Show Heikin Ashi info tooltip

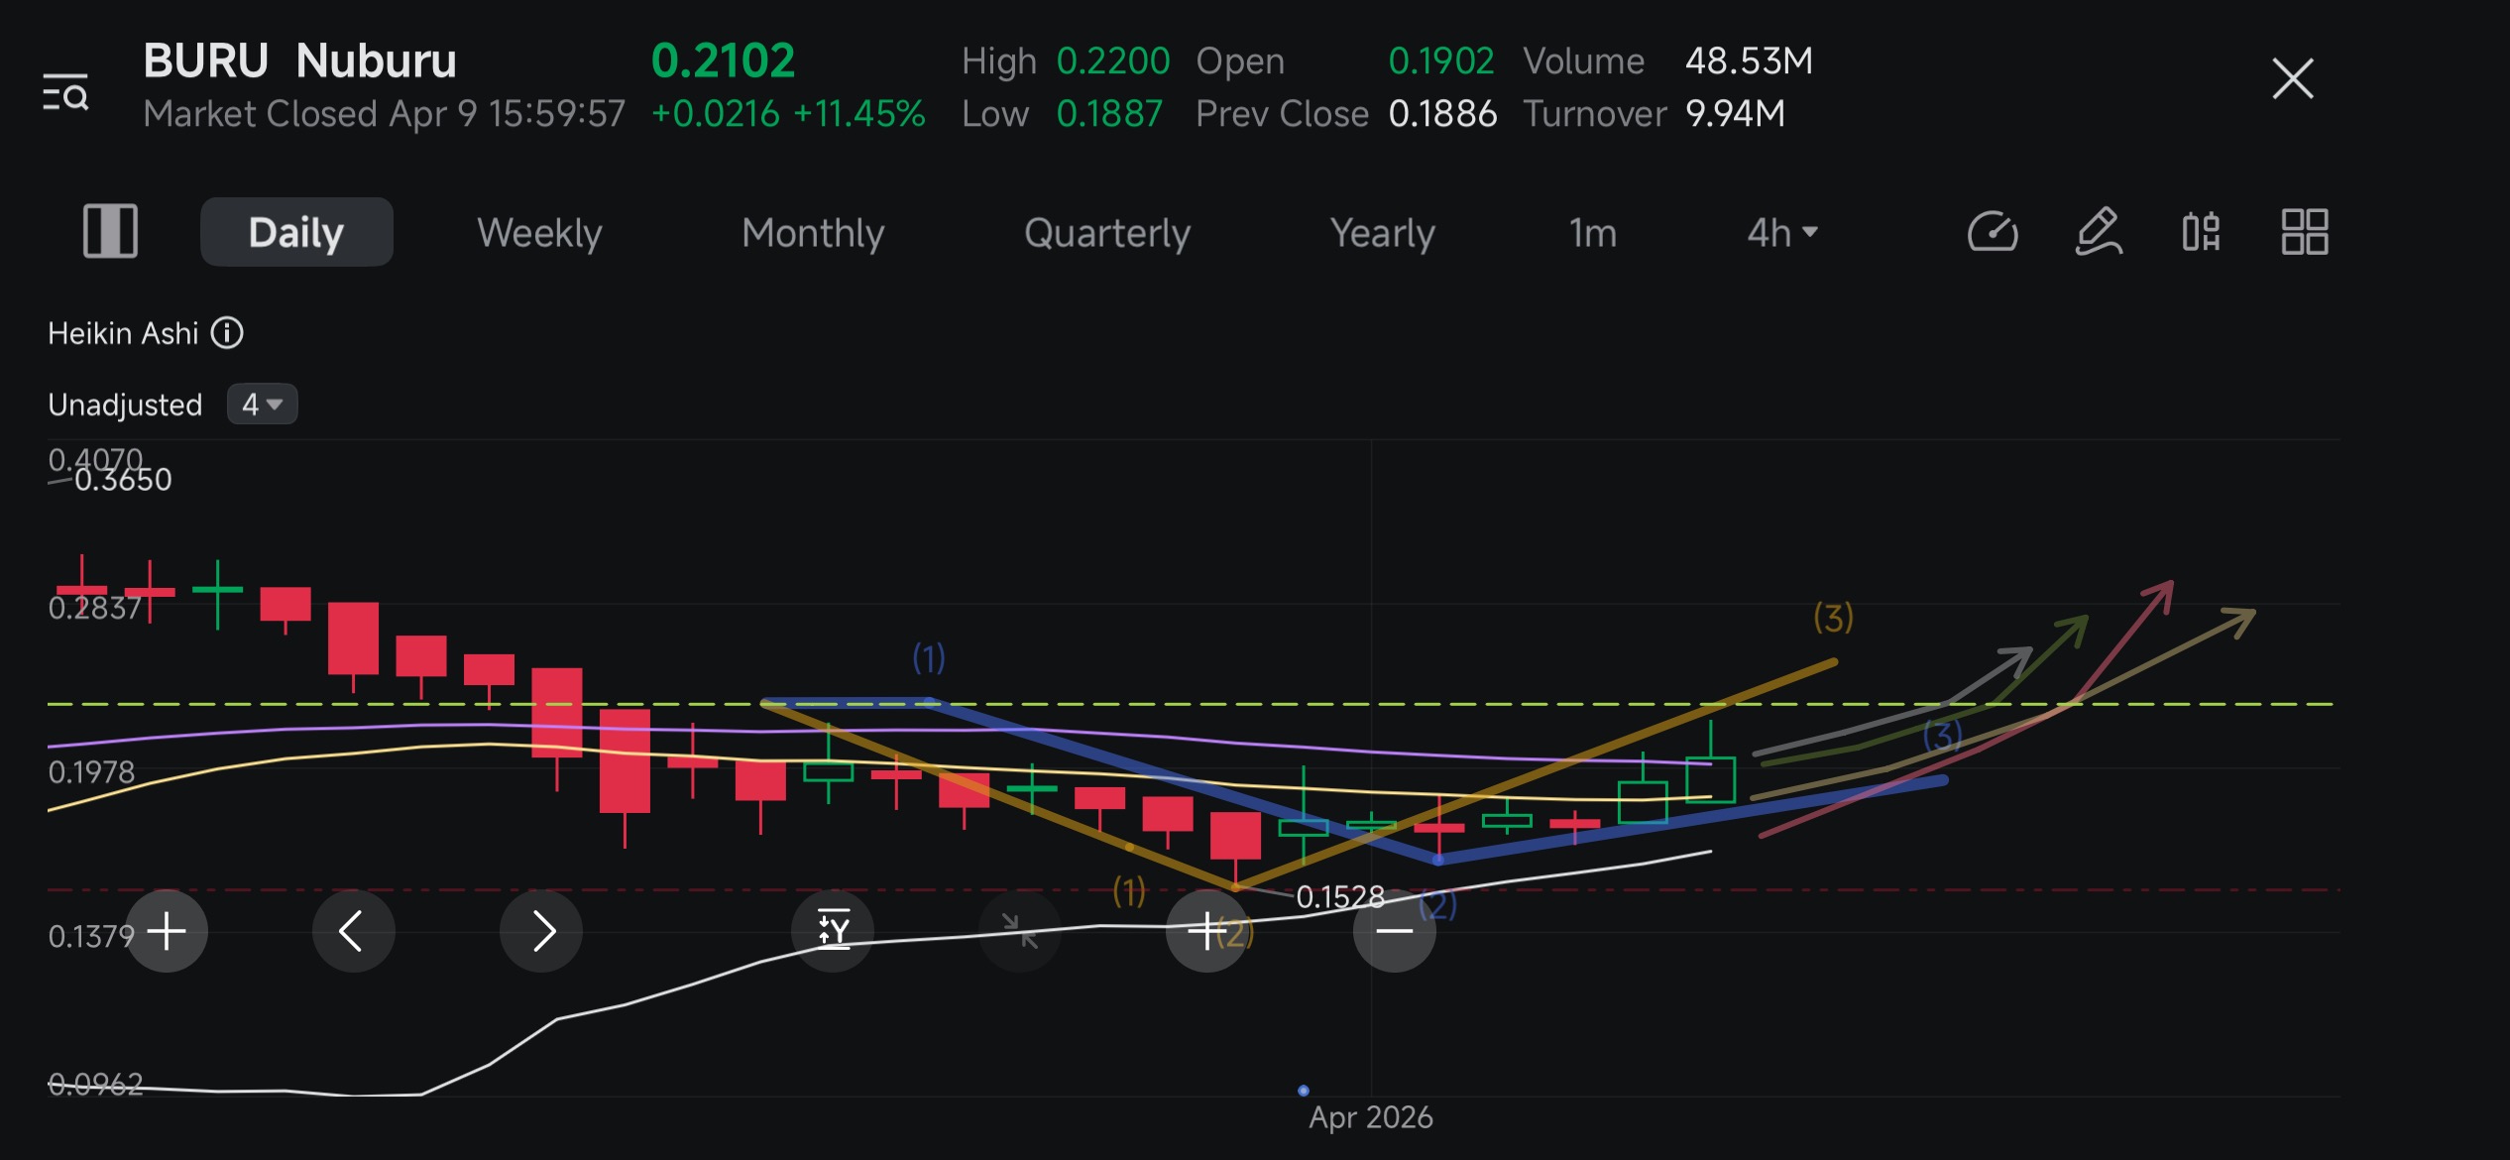227,333
